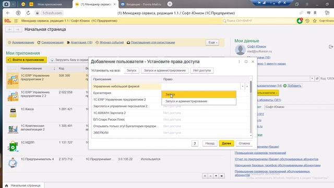Click the 1С МДЛП app icon
Screen dimensions: 334x188
point(13,146)
